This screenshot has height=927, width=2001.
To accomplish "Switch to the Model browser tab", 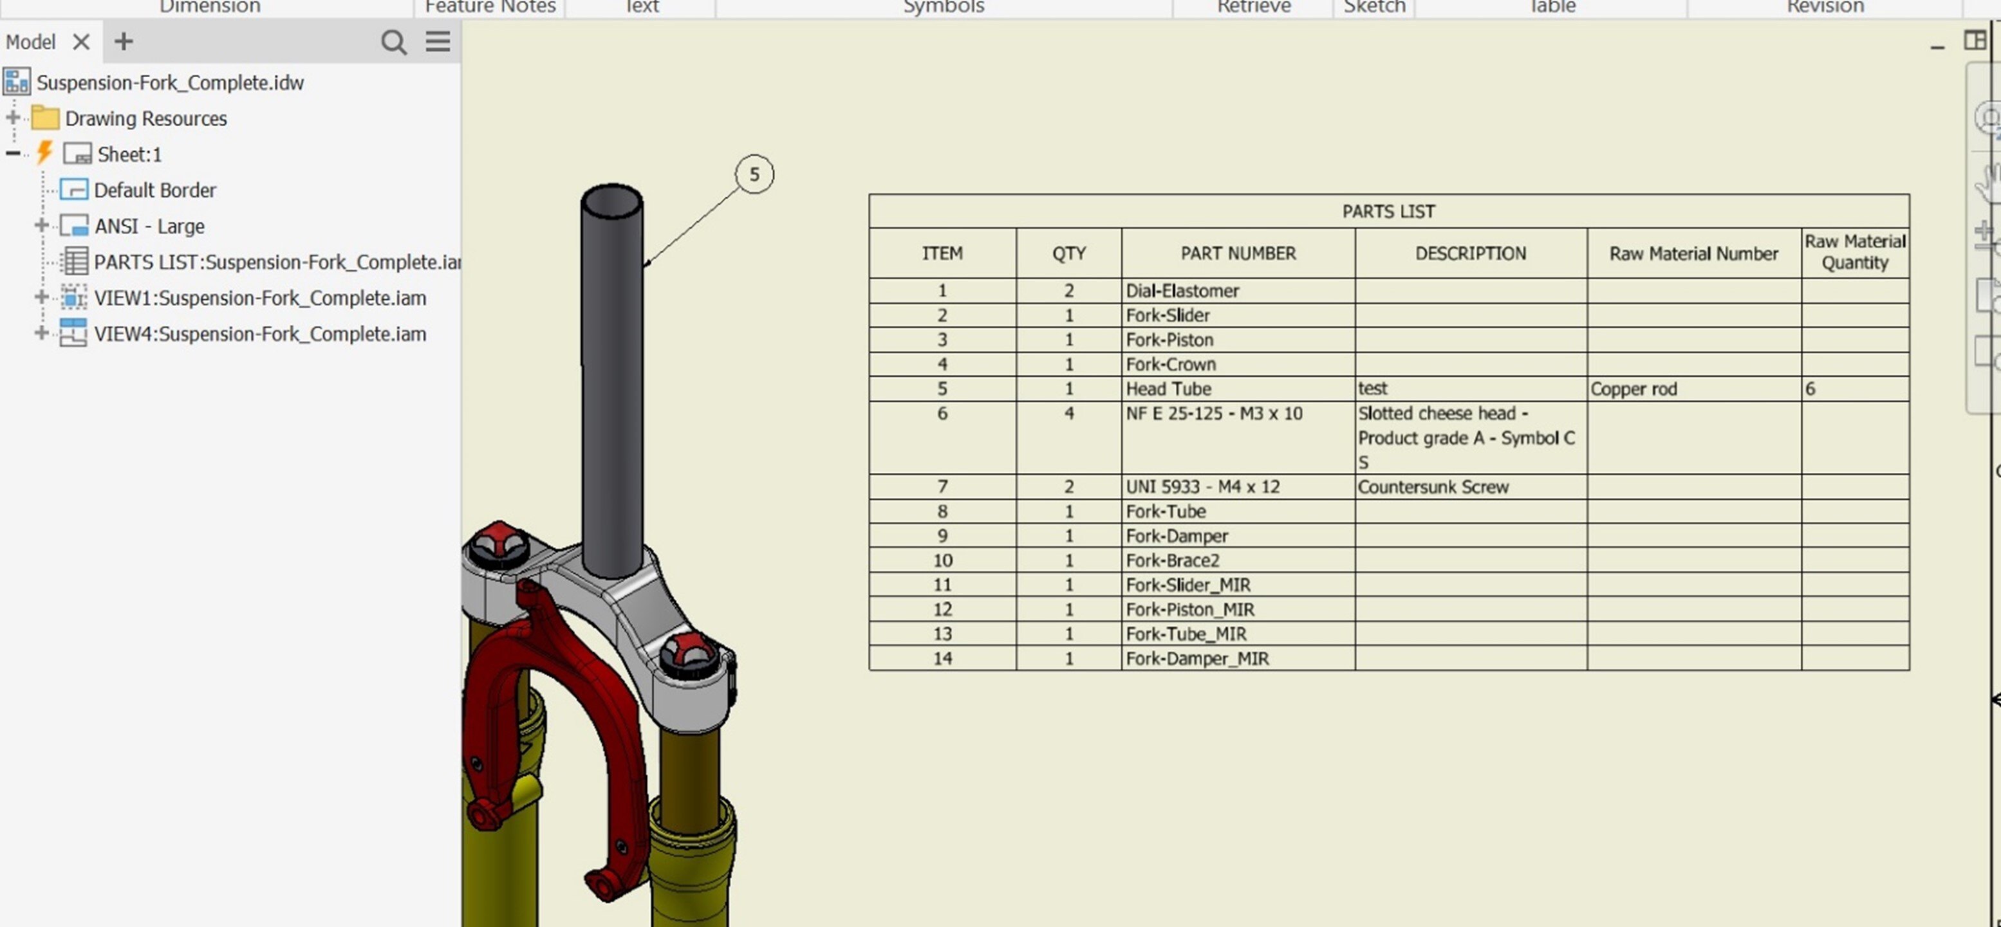I will 30,42.
